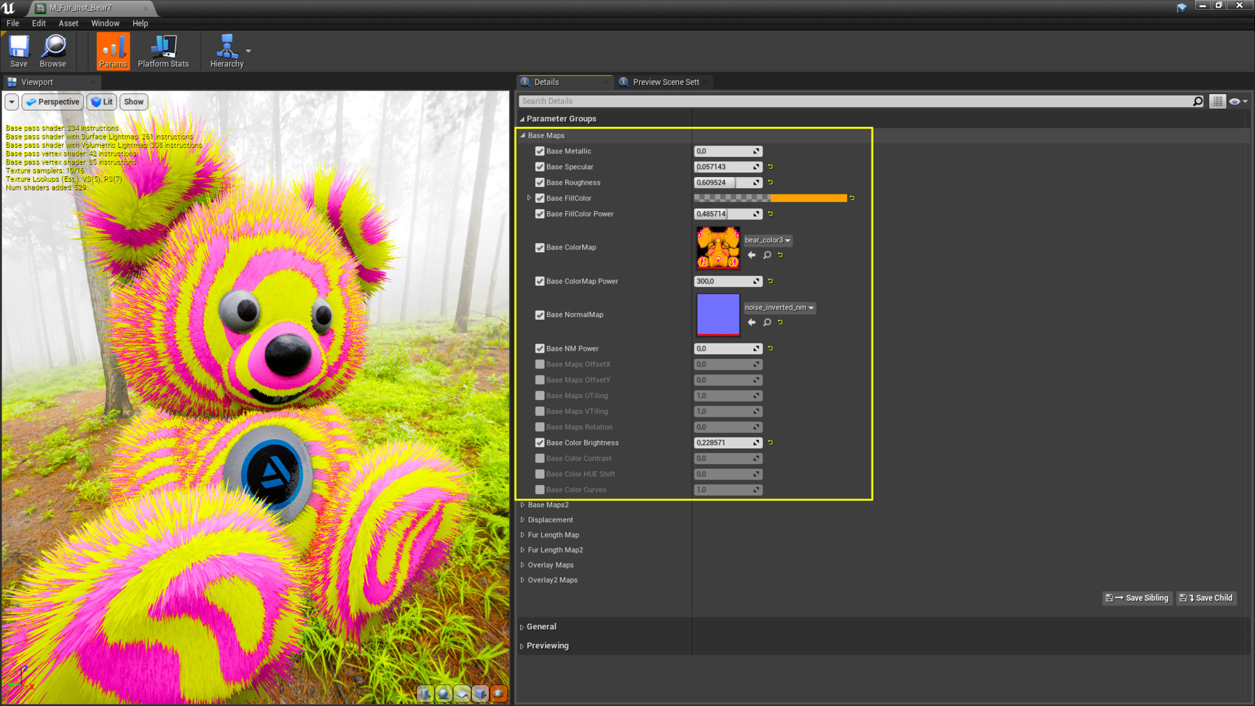Enable the Base Maps OffsetX parameter

tap(540, 364)
